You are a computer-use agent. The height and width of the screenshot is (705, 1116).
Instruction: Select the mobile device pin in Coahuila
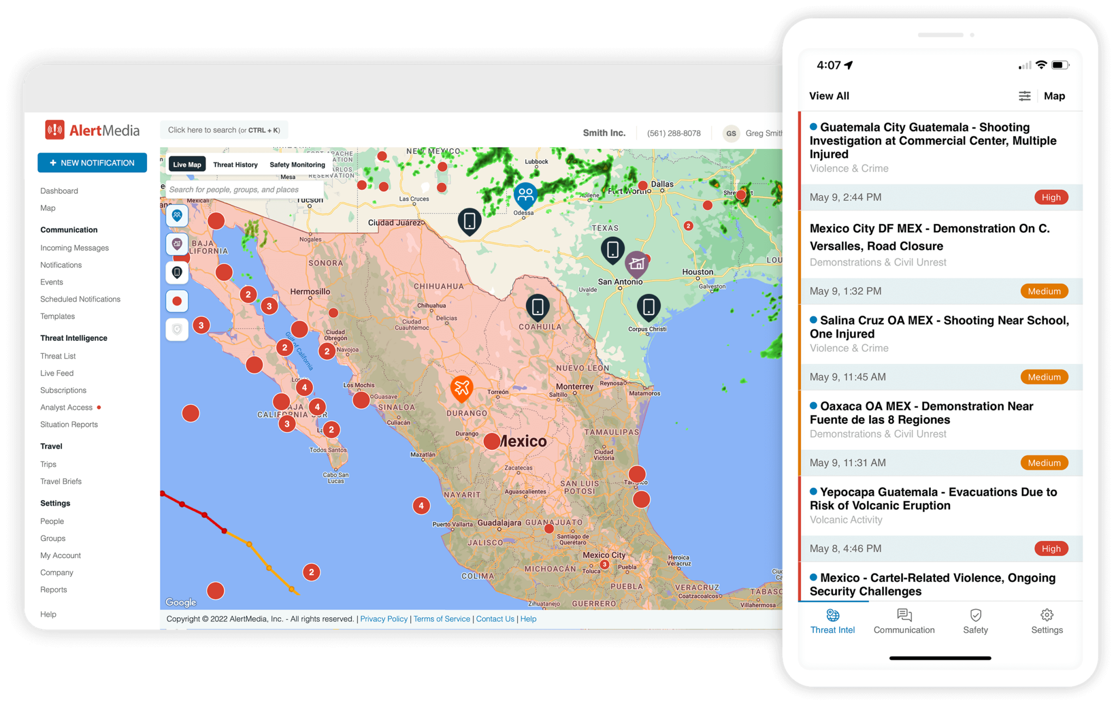click(537, 306)
